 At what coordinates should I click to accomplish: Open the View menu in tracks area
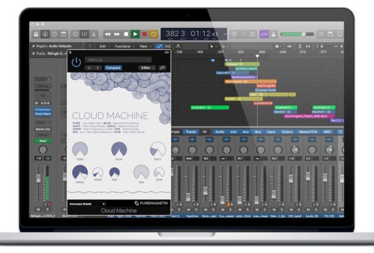click(145, 46)
